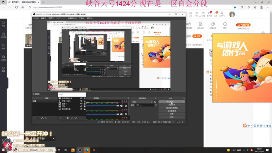Click the 工作室模式 studio mode button

pyautogui.click(x=172, y=111)
